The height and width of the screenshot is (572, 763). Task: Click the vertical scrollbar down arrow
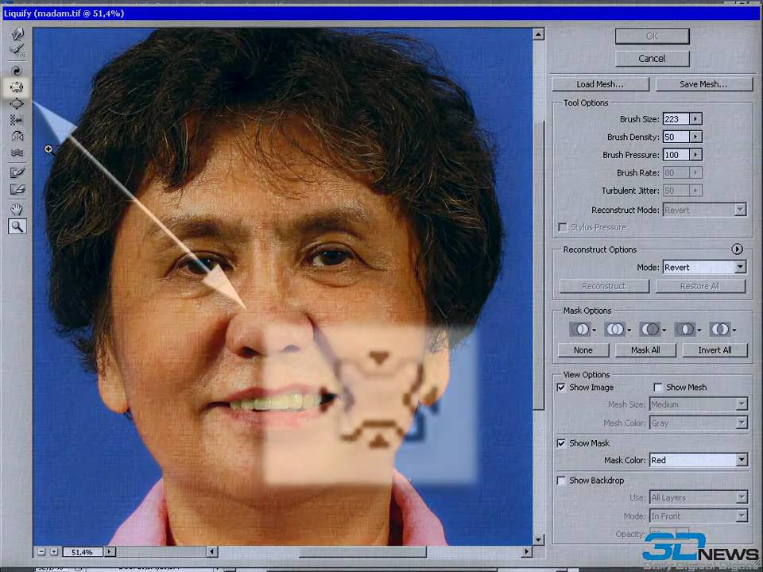click(x=538, y=539)
